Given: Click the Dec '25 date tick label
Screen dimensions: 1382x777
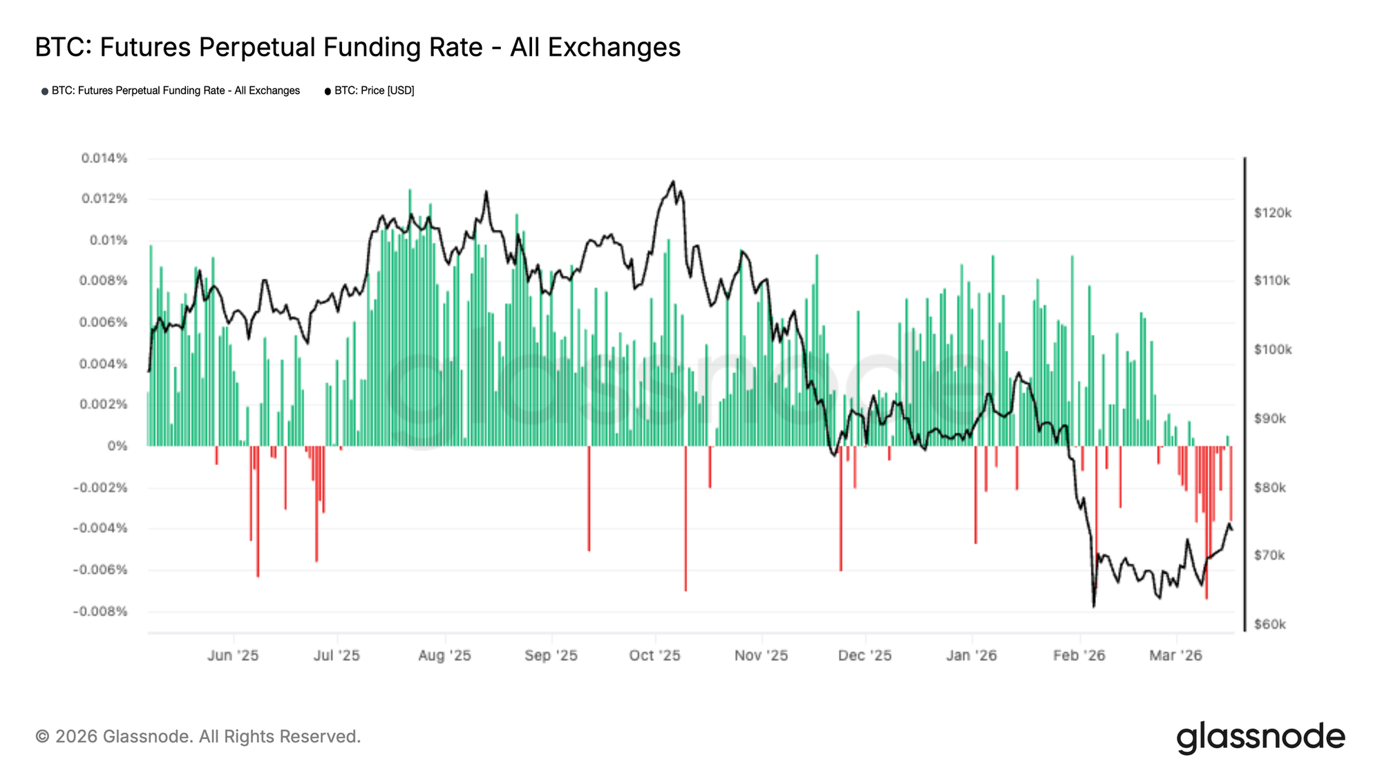Looking at the screenshot, I should tap(864, 655).
